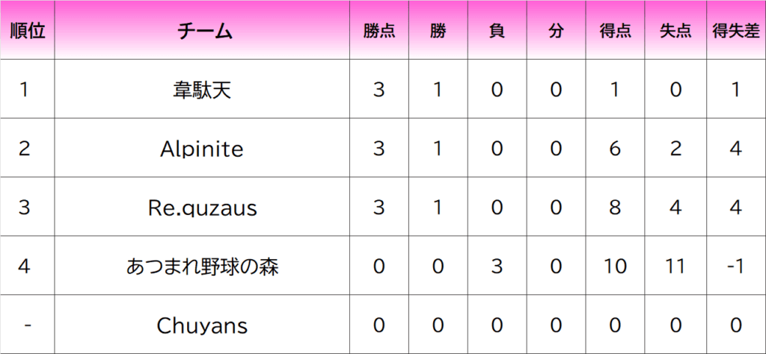Screen dimensions: 766x354
Task: Click rank 1 cell
Action: pos(27,90)
